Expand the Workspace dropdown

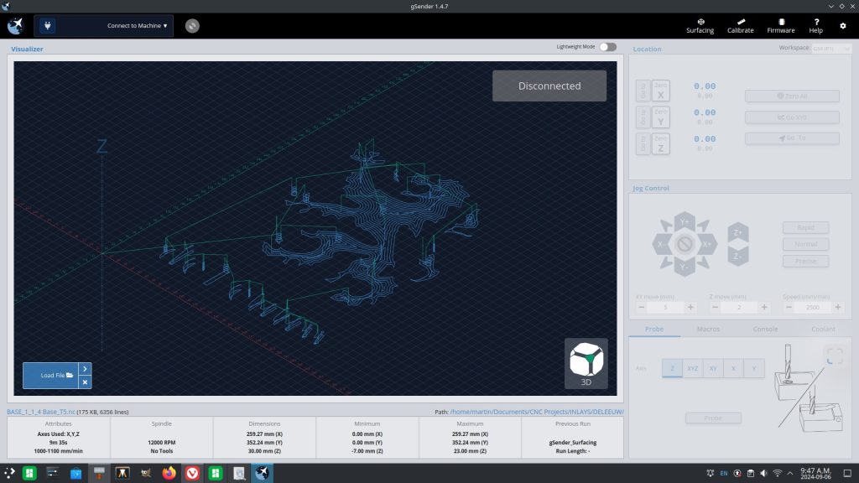point(831,48)
